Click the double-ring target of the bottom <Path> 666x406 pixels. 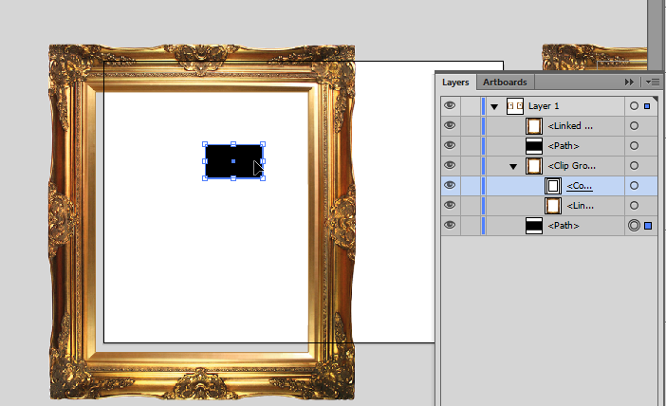click(634, 226)
